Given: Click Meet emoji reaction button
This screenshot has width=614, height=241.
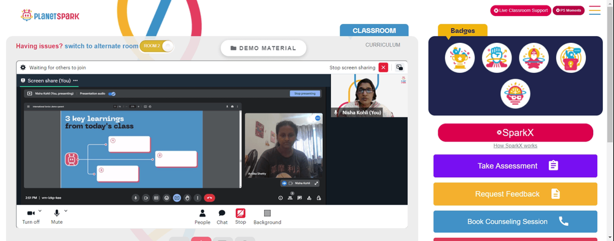Looking at the screenshot, I should click(166, 198).
